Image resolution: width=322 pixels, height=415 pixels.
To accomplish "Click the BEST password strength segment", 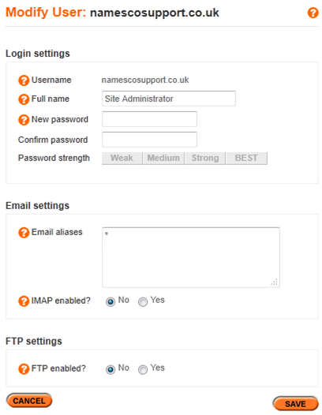I will (x=247, y=159).
